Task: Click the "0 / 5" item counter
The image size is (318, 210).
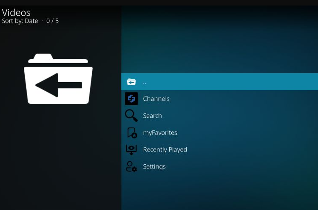Action: click(52, 21)
